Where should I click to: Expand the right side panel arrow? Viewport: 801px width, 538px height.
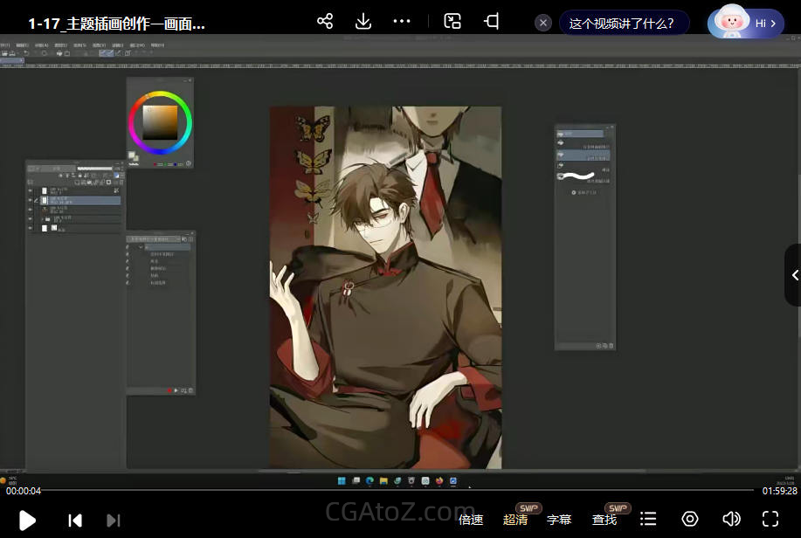coord(794,275)
